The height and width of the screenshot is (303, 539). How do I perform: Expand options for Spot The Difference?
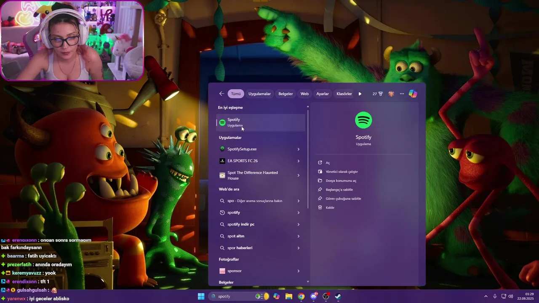[299, 175]
